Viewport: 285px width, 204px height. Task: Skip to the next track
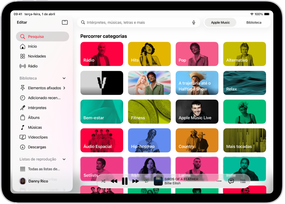(136, 181)
